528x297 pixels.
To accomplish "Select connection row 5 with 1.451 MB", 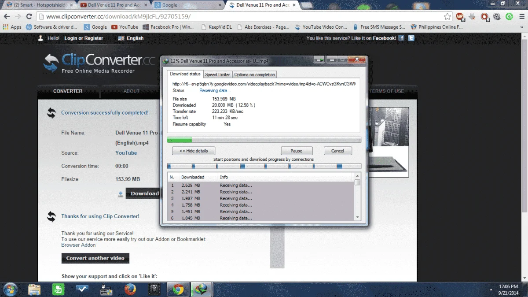I will tap(261, 212).
